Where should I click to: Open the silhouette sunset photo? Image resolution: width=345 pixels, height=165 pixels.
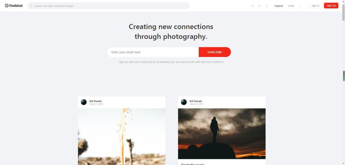(222, 134)
